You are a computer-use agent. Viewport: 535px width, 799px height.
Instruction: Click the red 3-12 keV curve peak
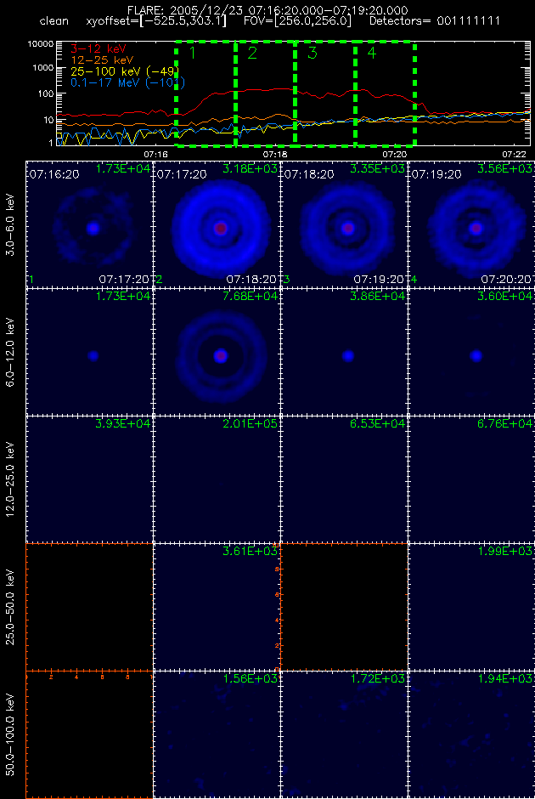[281, 88]
